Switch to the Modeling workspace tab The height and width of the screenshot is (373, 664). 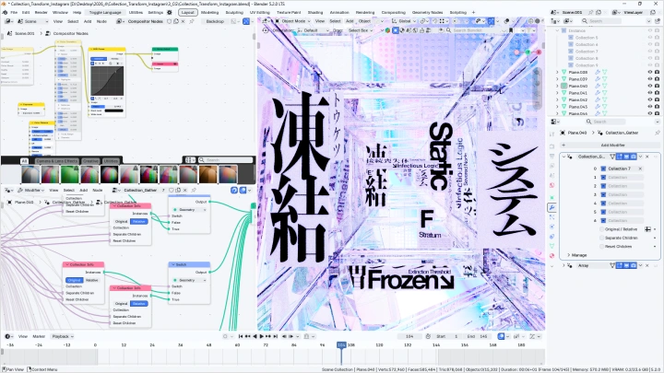pos(209,13)
